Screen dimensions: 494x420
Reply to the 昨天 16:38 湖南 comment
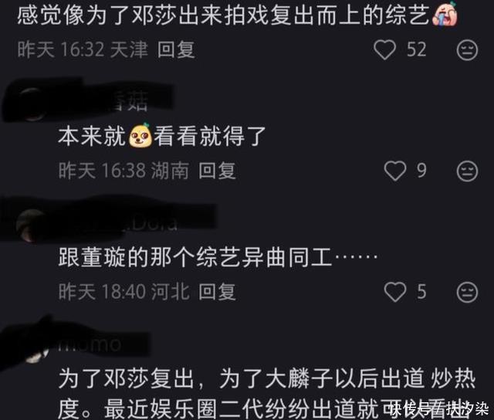click(x=217, y=171)
